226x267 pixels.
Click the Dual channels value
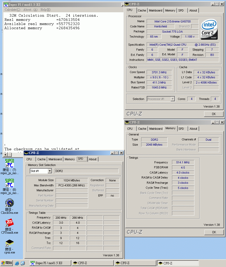(209, 140)
